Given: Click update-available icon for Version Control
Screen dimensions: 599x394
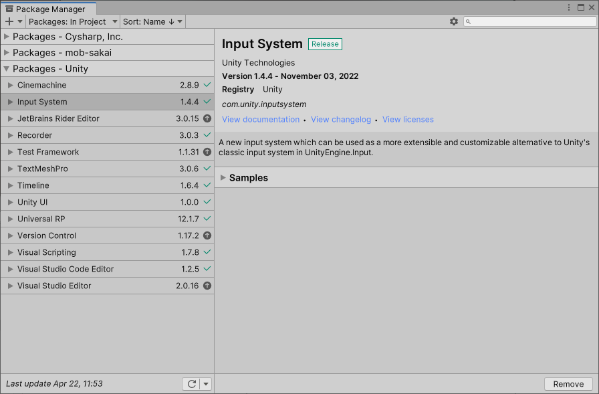Looking at the screenshot, I should pos(207,235).
